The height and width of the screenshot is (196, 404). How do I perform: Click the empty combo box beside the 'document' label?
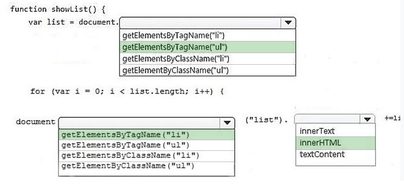(140, 122)
